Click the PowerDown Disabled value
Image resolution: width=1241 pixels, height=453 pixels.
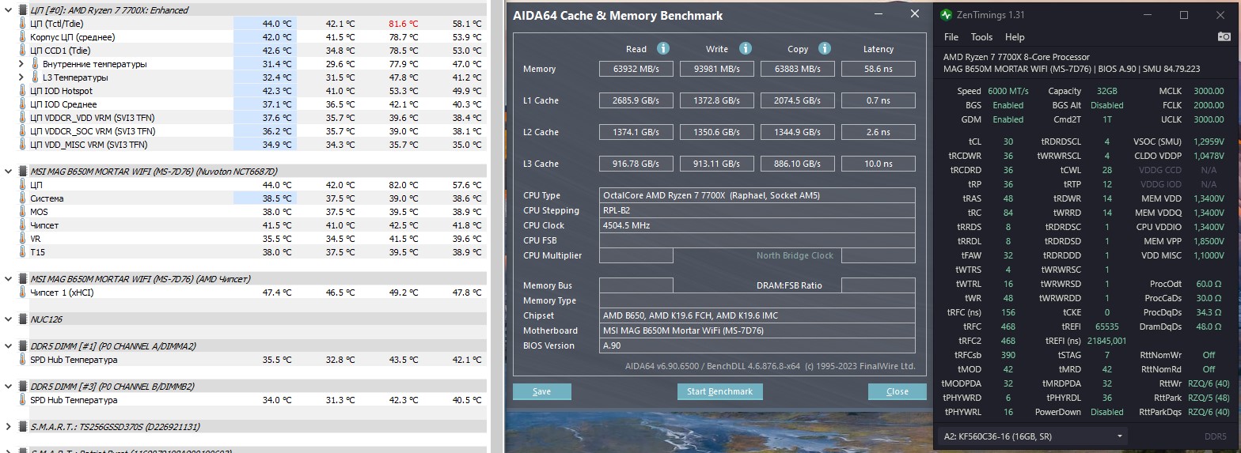coord(1106,412)
